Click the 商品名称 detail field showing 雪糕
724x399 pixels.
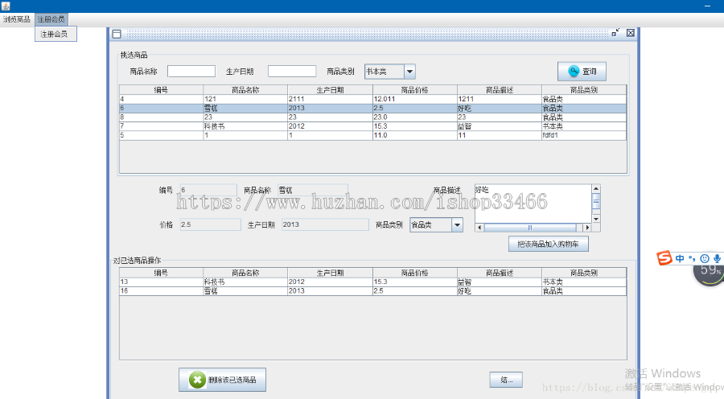coord(313,190)
